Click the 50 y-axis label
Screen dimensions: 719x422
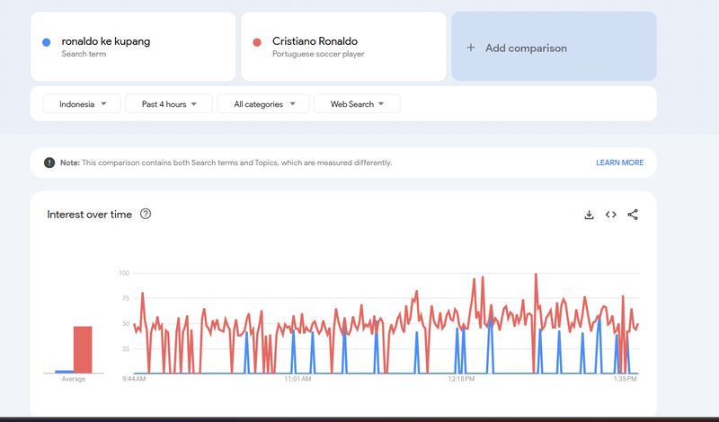[126, 323]
